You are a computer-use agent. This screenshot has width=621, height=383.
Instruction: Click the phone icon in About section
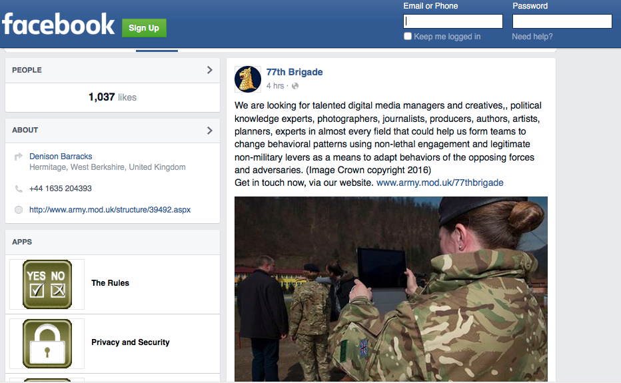point(19,189)
